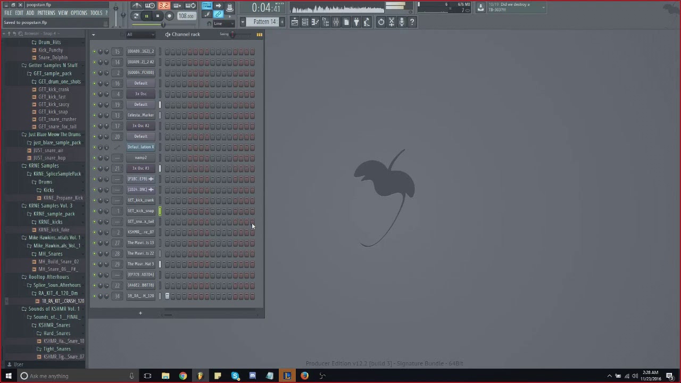Adjust the Swing knob in the channel rack
This screenshot has width=681, height=383.
(232, 35)
